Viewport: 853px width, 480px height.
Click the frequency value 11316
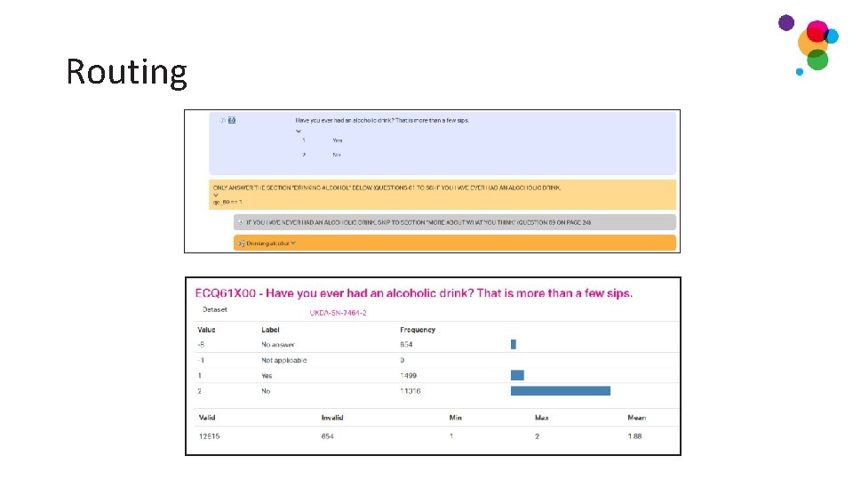point(411,391)
